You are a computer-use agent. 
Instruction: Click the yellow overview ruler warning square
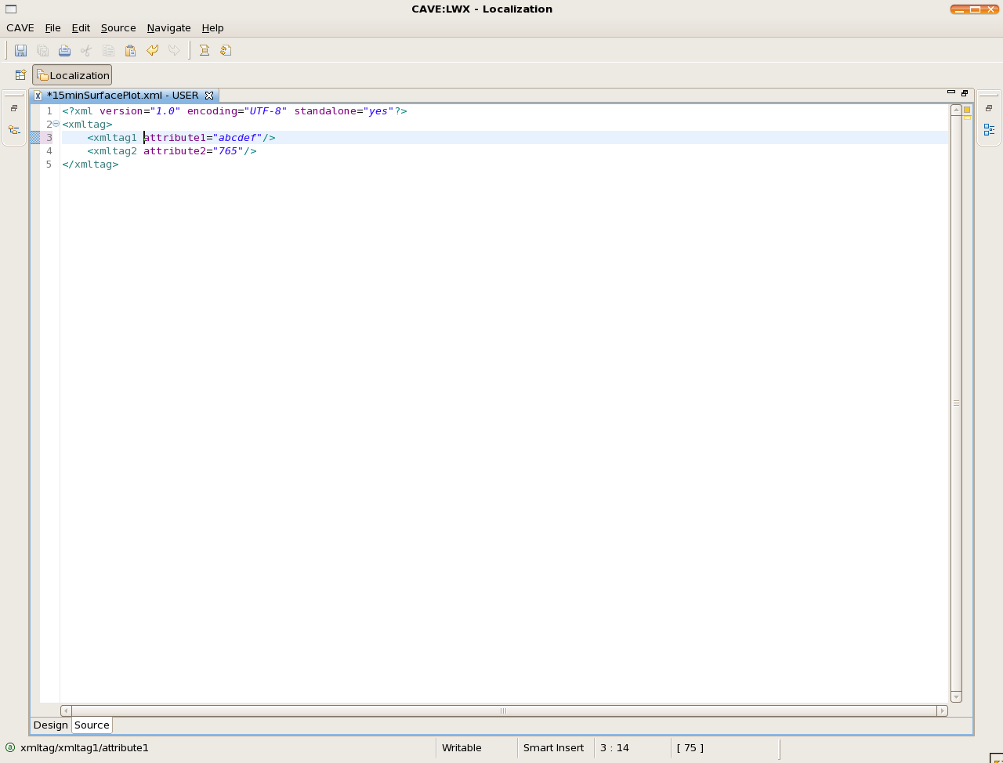[967, 110]
